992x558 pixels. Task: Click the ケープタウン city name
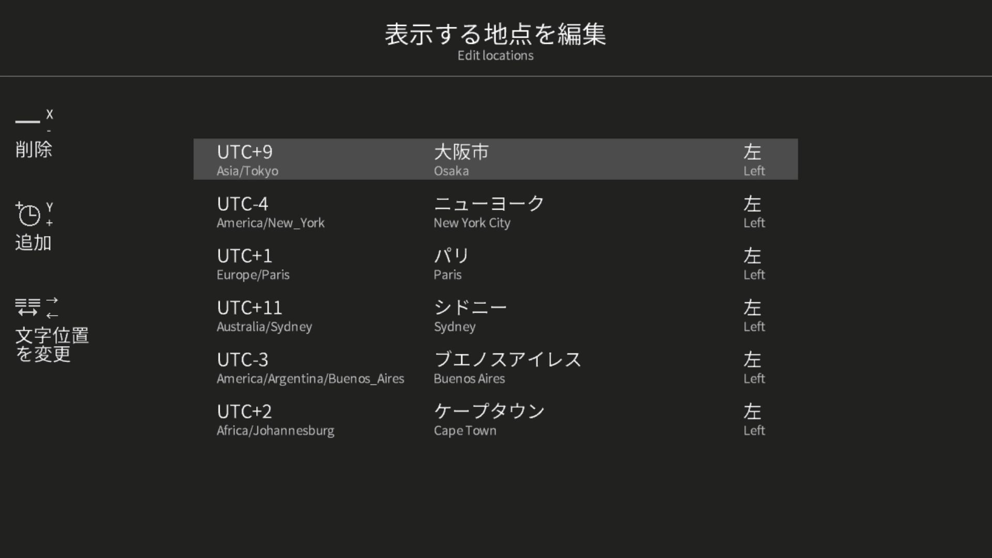tap(489, 411)
